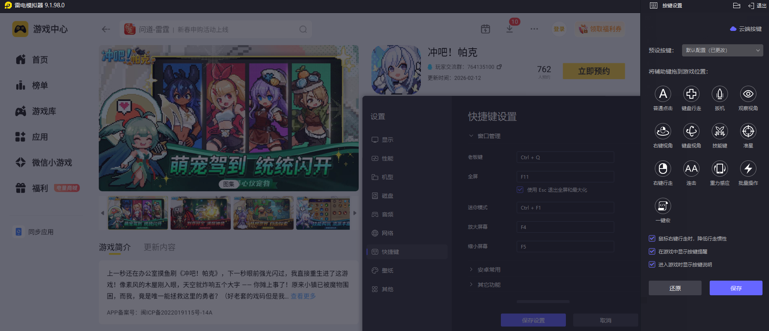Open 查看更多 link in game description

coord(303,296)
